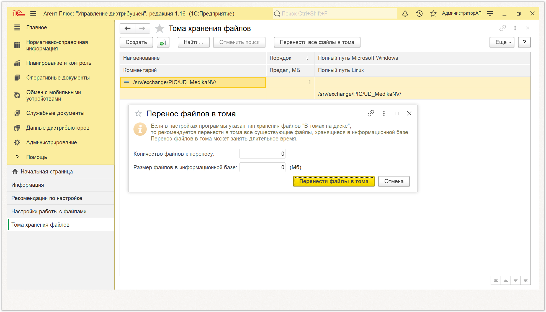Get link icon in Перенос файлов dialog
Viewport: 546px width, 312px height.
tap(371, 113)
